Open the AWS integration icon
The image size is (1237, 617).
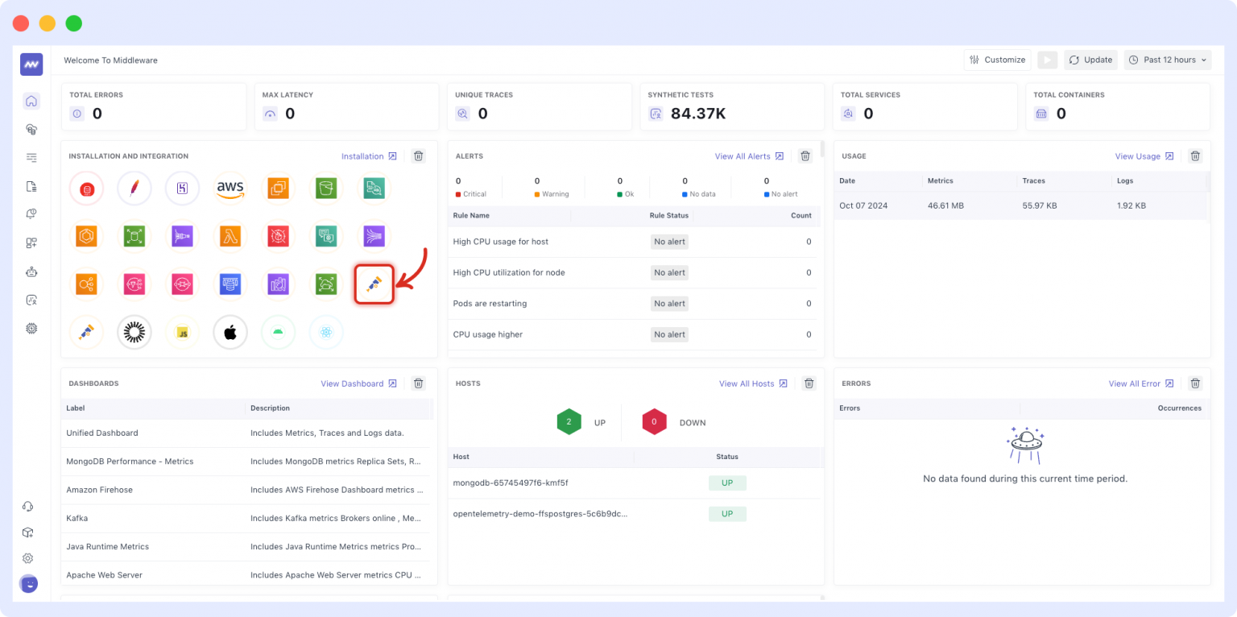230,187
